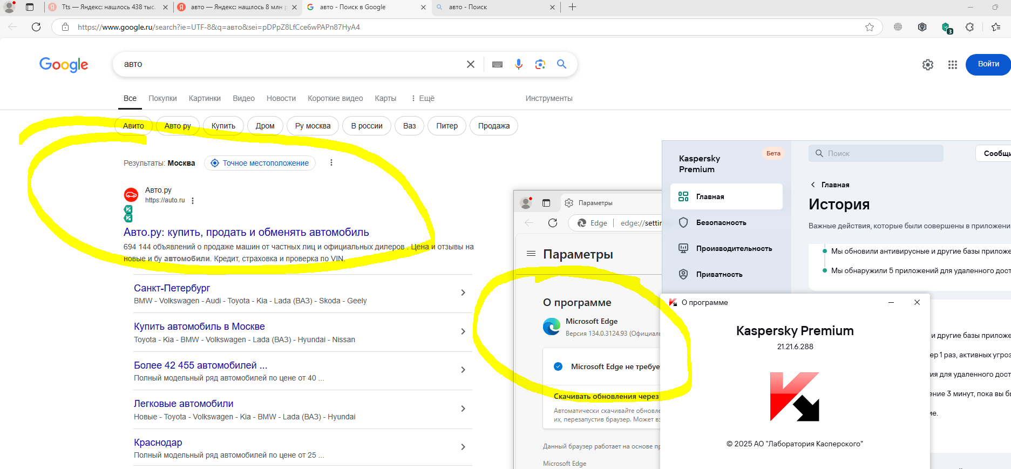Add page to favorites star icon
The height and width of the screenshot is (469, 1011).
pos(870,27)
